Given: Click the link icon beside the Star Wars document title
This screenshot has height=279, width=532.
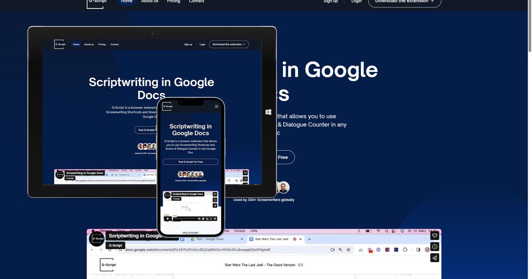Looking at the screenshot, I should (300, 265).
